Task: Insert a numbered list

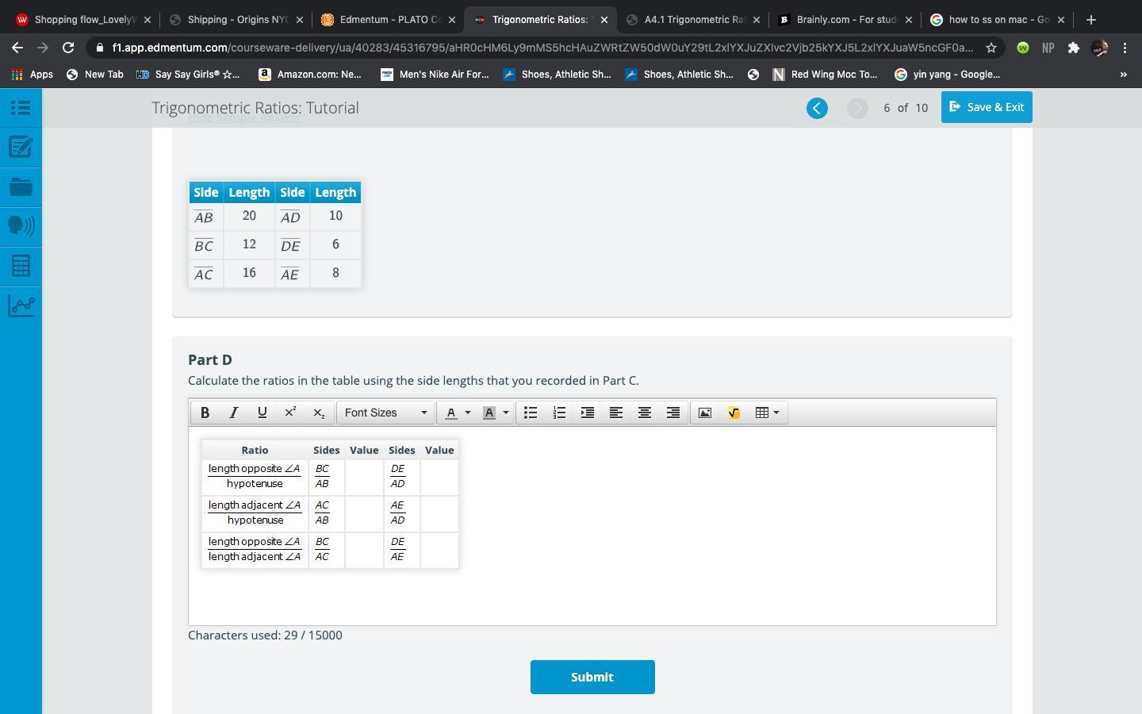Action: click(x=559, y=413)
